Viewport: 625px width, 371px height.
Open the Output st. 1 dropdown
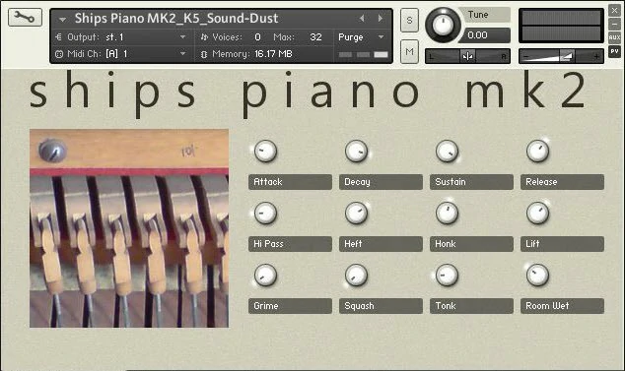(182, 37)
